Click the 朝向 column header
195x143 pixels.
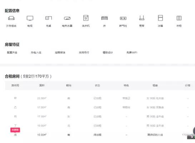click(69, 86)
